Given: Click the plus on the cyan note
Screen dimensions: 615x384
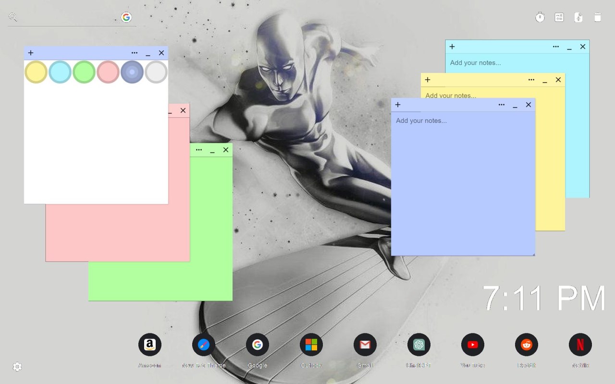Looking at the screenshot, I should click(x=452, y=47).
